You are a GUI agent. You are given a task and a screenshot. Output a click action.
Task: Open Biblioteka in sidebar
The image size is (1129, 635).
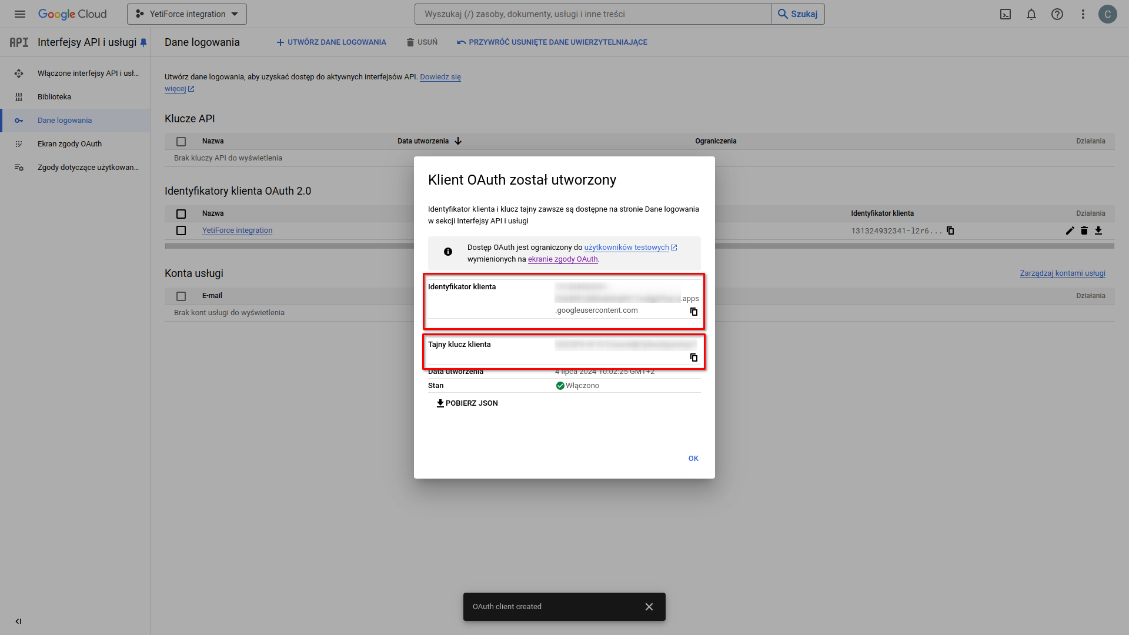pyautogui.click(x=75, y=97)
